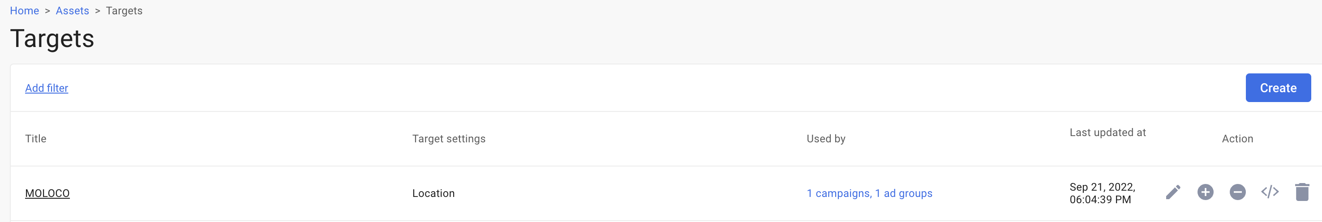This screenshot has width=1322, height=222.
Task: Open the MOLOCO target title link
Action: [47, 193]
